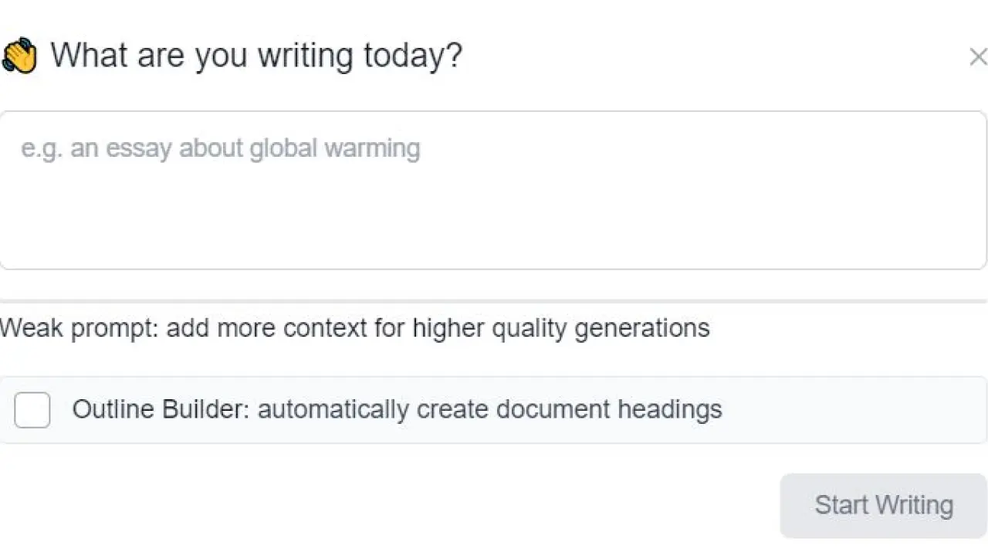
Task: Click the Outline Builder option row background
Action: pyautogui.click(x=849, y=410)
